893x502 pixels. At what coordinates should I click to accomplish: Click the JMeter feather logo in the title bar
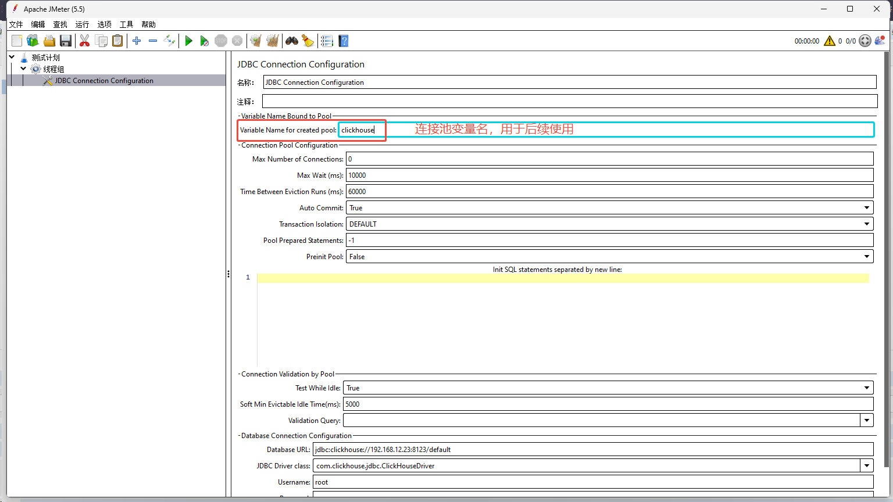click(x=15, y=9)
